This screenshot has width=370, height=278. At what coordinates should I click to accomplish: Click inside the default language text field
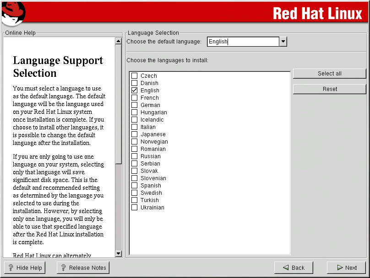[x=243, y=42]
